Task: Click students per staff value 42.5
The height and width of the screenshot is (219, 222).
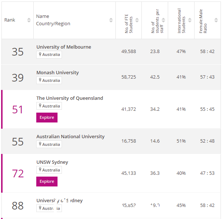Action: [x=155, y=77]
